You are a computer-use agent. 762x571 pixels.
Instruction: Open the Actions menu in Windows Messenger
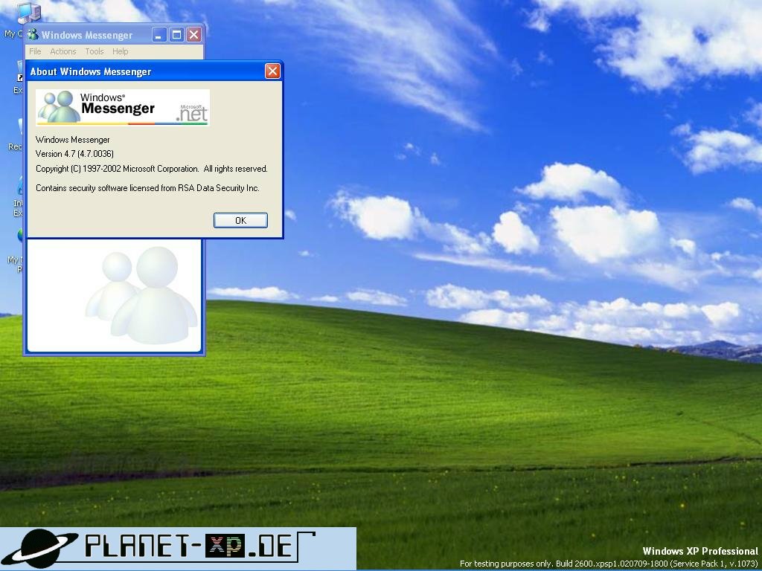pyautogui.click(x=63, y=51)
